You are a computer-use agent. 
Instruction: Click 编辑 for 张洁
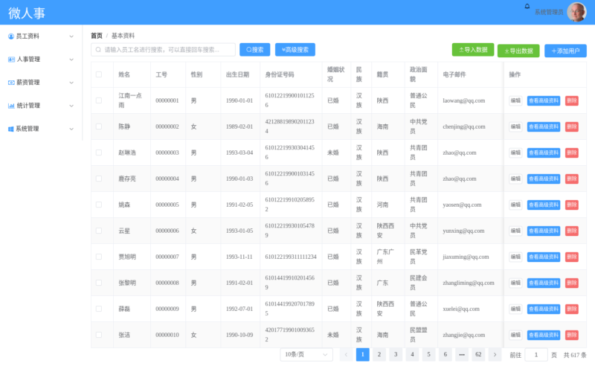click(x=515, y=336)
